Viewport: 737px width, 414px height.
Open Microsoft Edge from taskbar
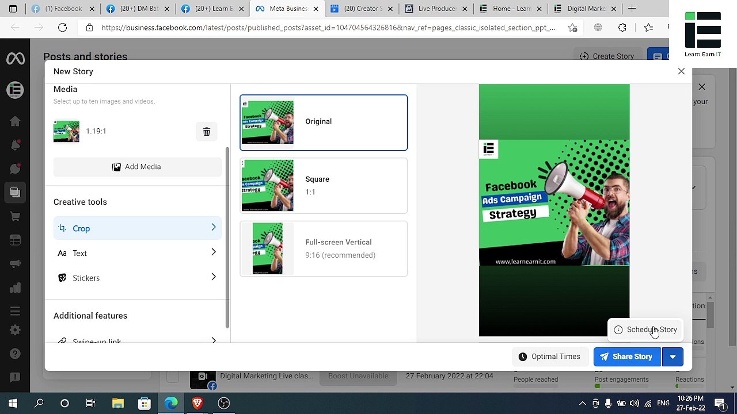click(171, 403)
